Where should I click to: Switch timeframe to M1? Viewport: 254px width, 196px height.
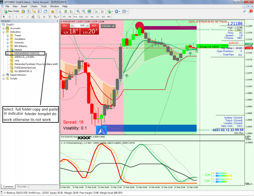pyautogui.click(x=64, y=17)
